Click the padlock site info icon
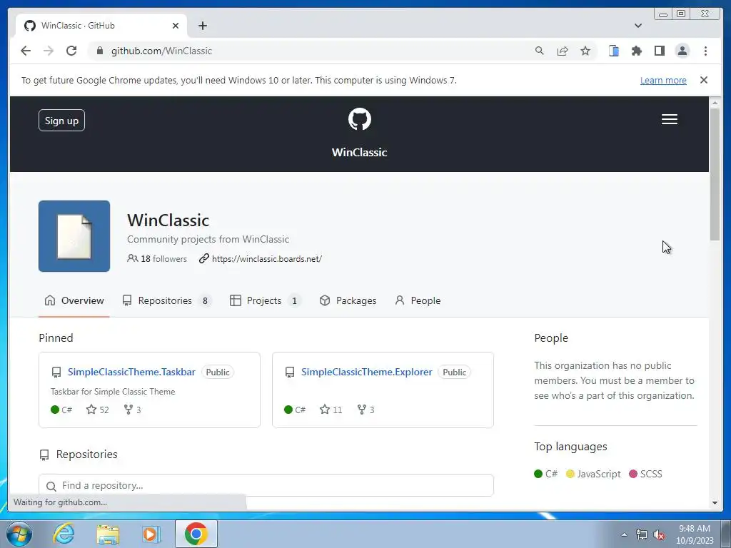The height and width of the screenshot is (548, 731). point(99,51)
